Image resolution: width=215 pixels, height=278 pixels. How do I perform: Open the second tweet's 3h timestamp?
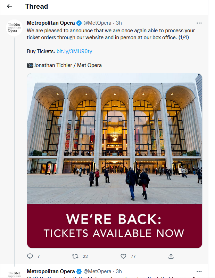tap(119, 271)
